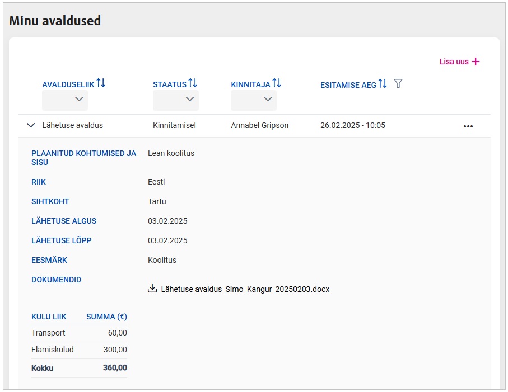The width and height of the screenshot is (508, 392).
Task: Collapse the Lähetuse avaldus row details
Action: pos(31,125)
